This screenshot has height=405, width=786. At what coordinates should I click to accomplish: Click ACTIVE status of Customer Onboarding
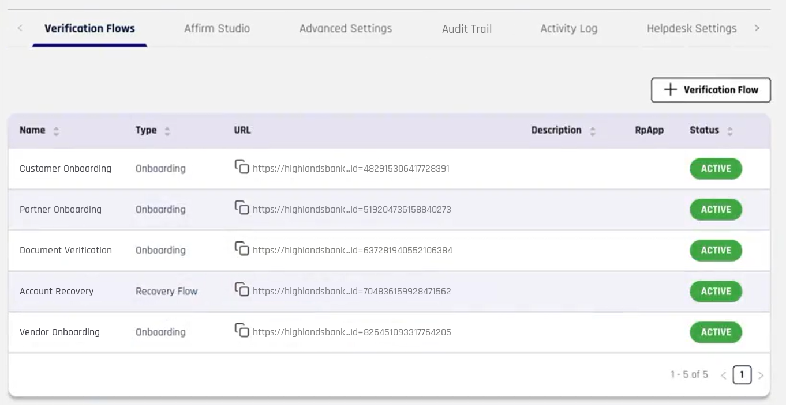click(716, 169)
